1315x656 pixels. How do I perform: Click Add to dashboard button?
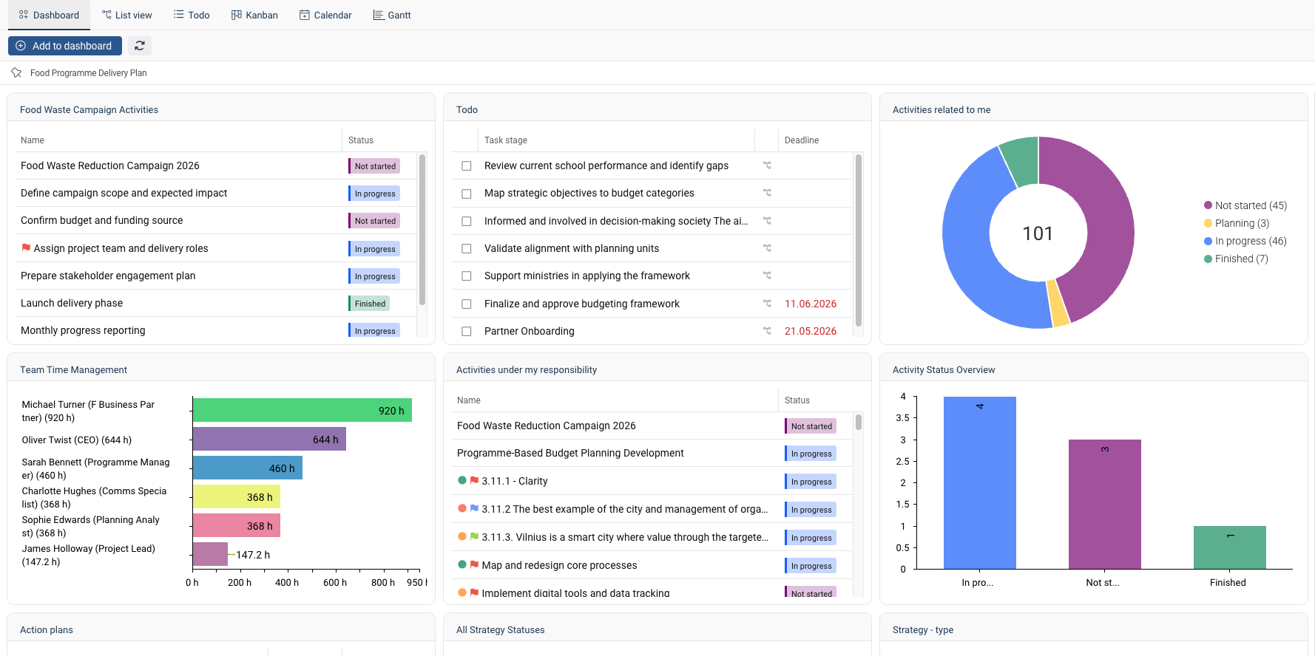[x=65, y=46]
